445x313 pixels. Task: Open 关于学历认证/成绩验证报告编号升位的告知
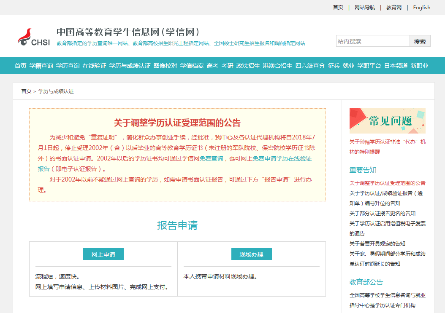(x=386, y=198)
